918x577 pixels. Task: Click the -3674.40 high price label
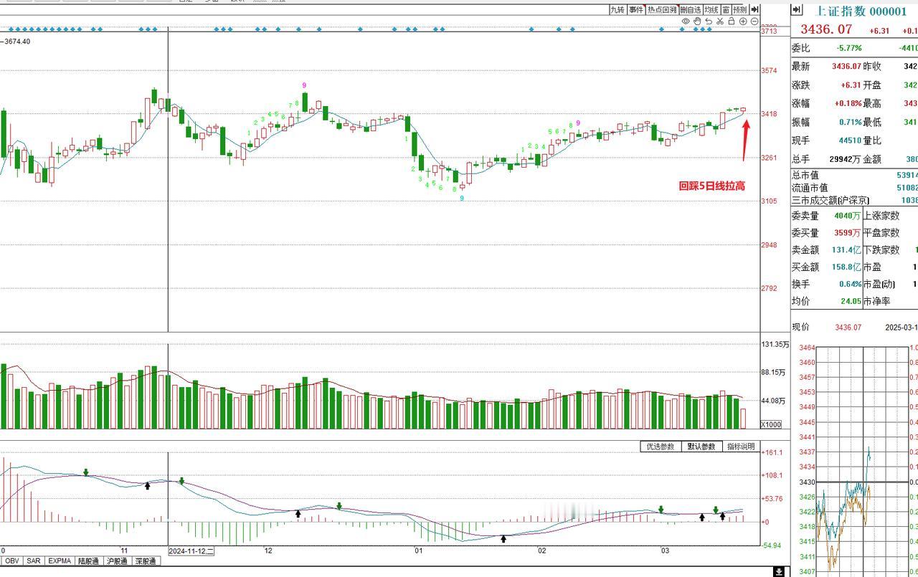click(15, 42)
